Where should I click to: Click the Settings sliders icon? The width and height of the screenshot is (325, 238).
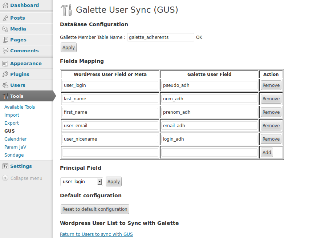tap(5, 166)
